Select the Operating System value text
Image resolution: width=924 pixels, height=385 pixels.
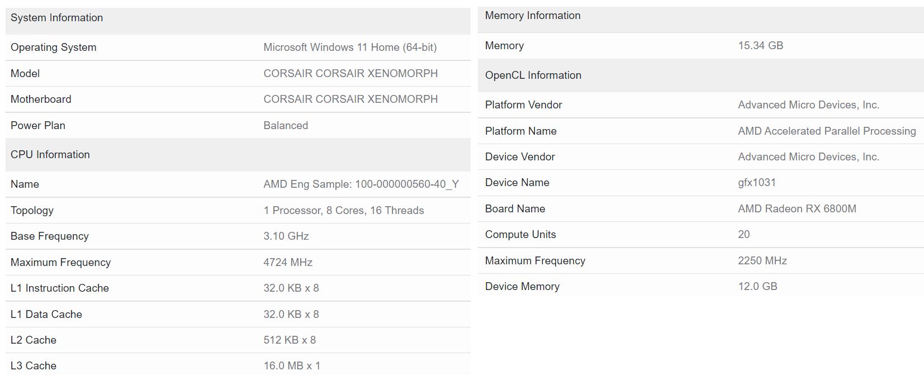click(x=350, y=47)
